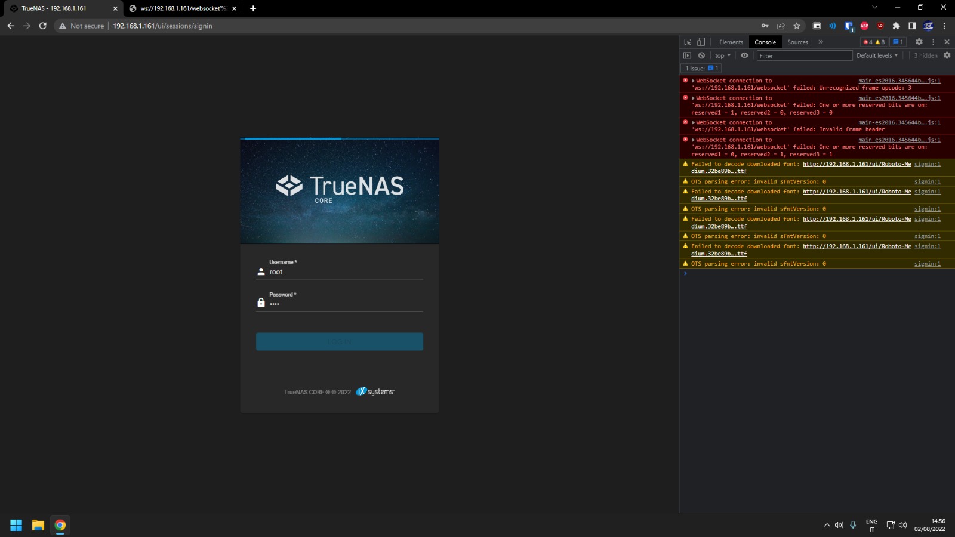
Task: Create a live expression with the eye
Action: 744,55
